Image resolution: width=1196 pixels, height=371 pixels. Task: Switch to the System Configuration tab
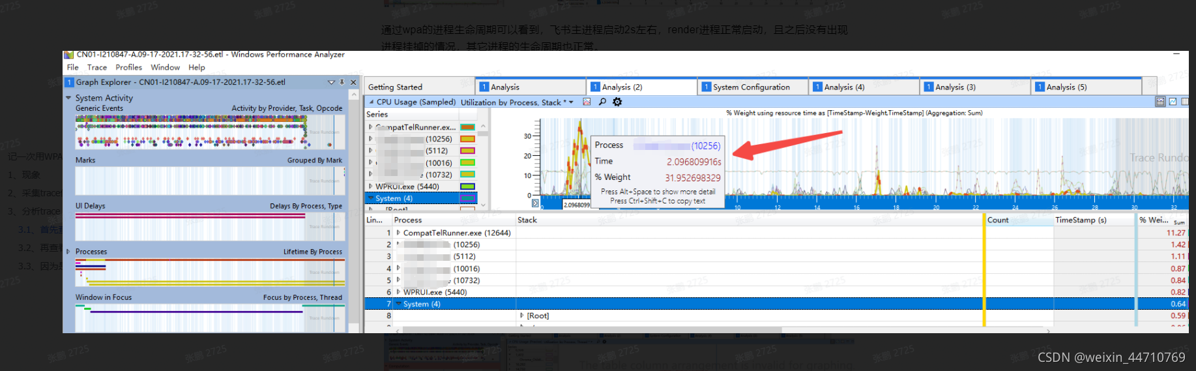(753, 87)
